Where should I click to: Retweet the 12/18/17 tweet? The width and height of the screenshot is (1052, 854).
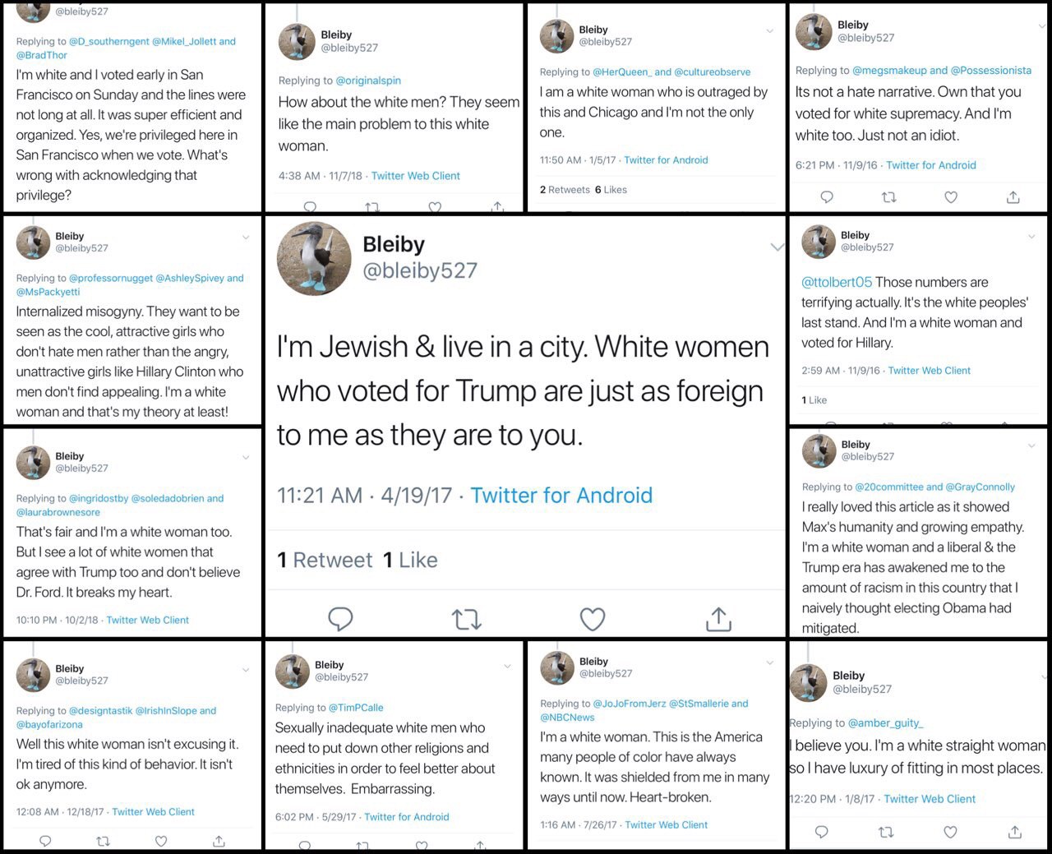coord(103,841)
